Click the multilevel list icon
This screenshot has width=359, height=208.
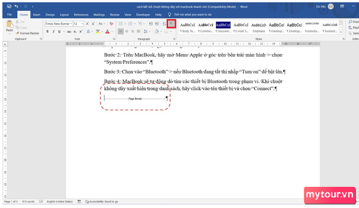pos(140,24)
